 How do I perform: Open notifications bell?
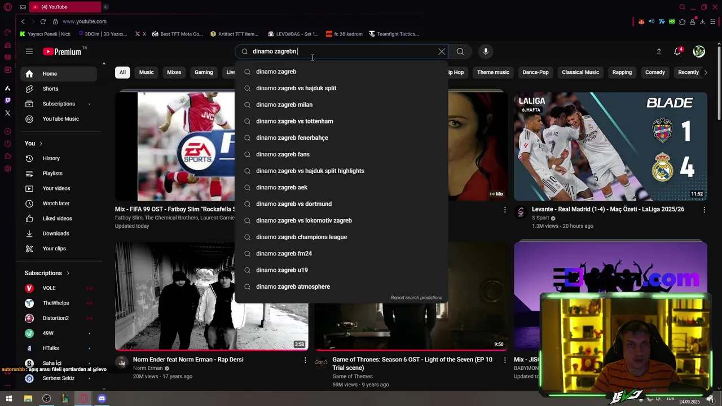pos(677,51)
